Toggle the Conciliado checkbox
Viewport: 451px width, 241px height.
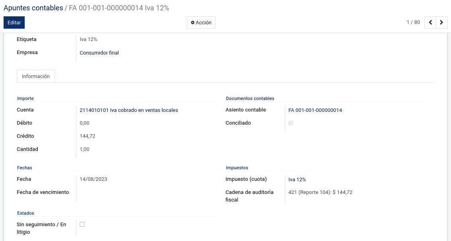coord(291,123)
